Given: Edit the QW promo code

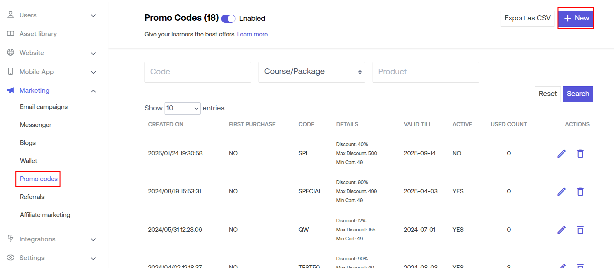Looking at the screenshot, I should pyautogui.click(x=561, y=230).
